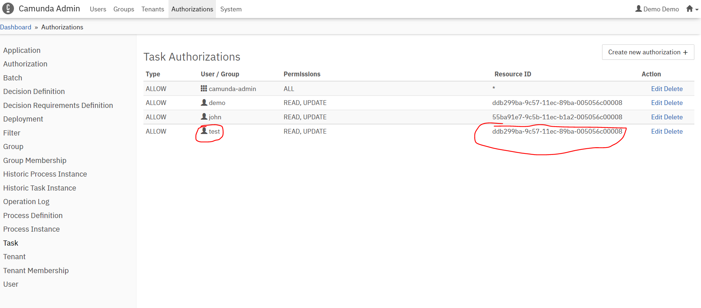Select Decision Definition in the sidebar

(x=34, y=91)
